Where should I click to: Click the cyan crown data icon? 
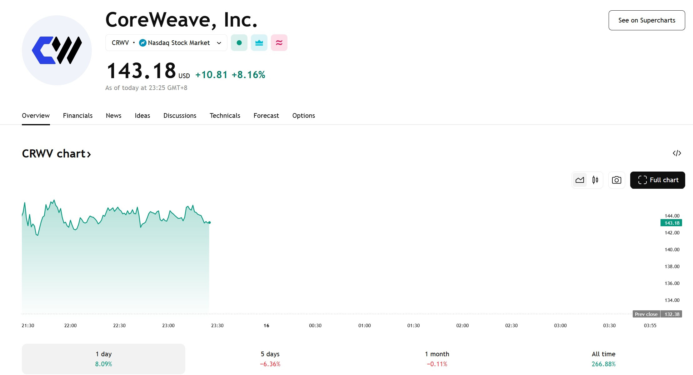pos(259,43)
